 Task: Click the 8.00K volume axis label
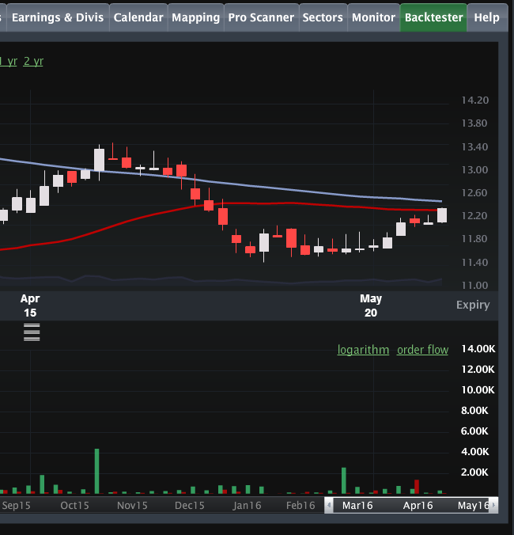tap(474, 411)
